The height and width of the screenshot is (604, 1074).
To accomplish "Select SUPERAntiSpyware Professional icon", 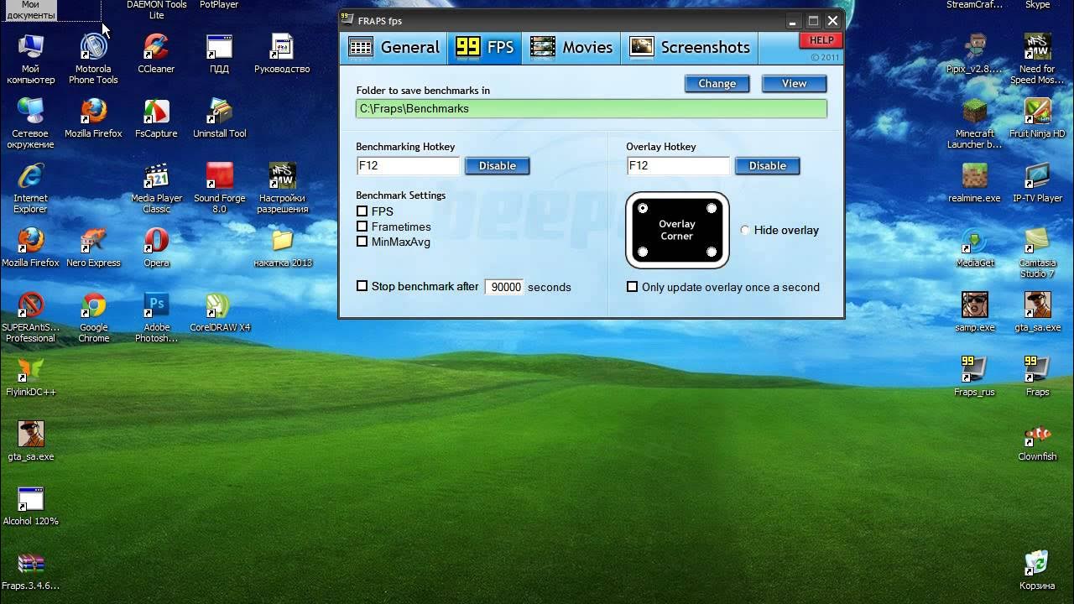I will (x=30, y=317).
